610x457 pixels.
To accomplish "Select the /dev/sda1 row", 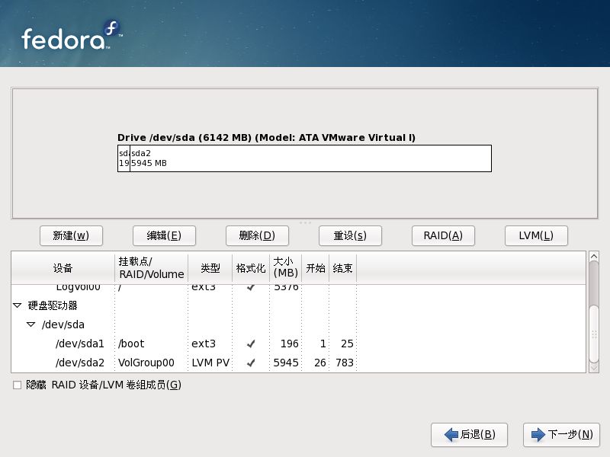I will point(298,344).
